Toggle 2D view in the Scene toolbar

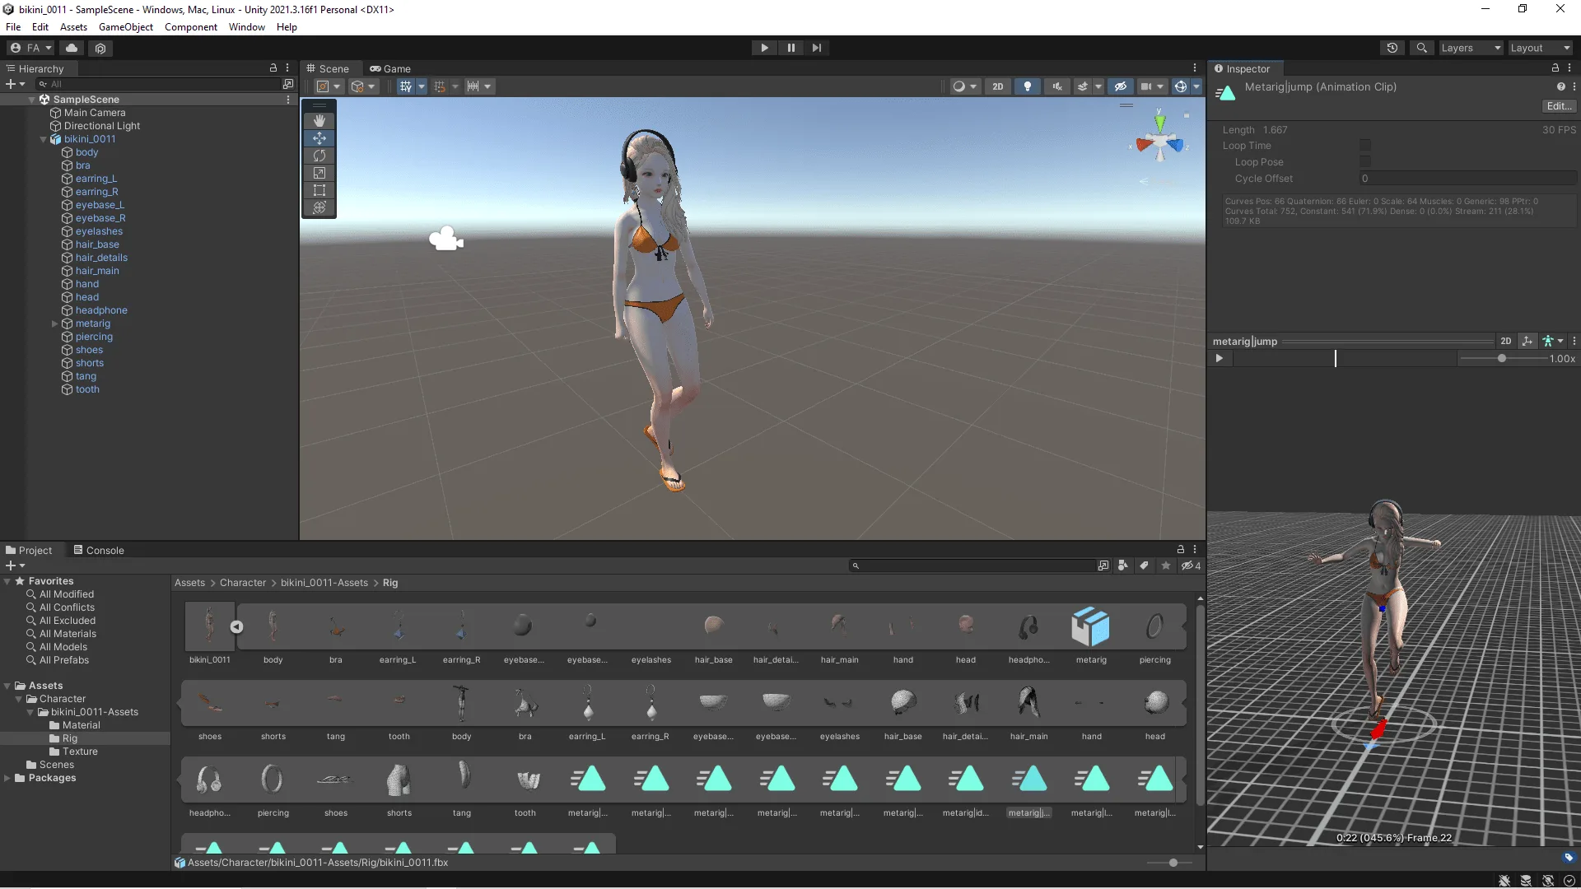point(998,86)
